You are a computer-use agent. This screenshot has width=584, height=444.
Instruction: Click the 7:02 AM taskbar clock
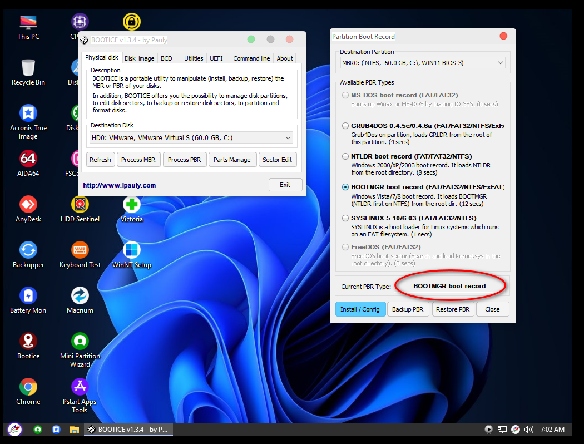[x=552, y=430]
